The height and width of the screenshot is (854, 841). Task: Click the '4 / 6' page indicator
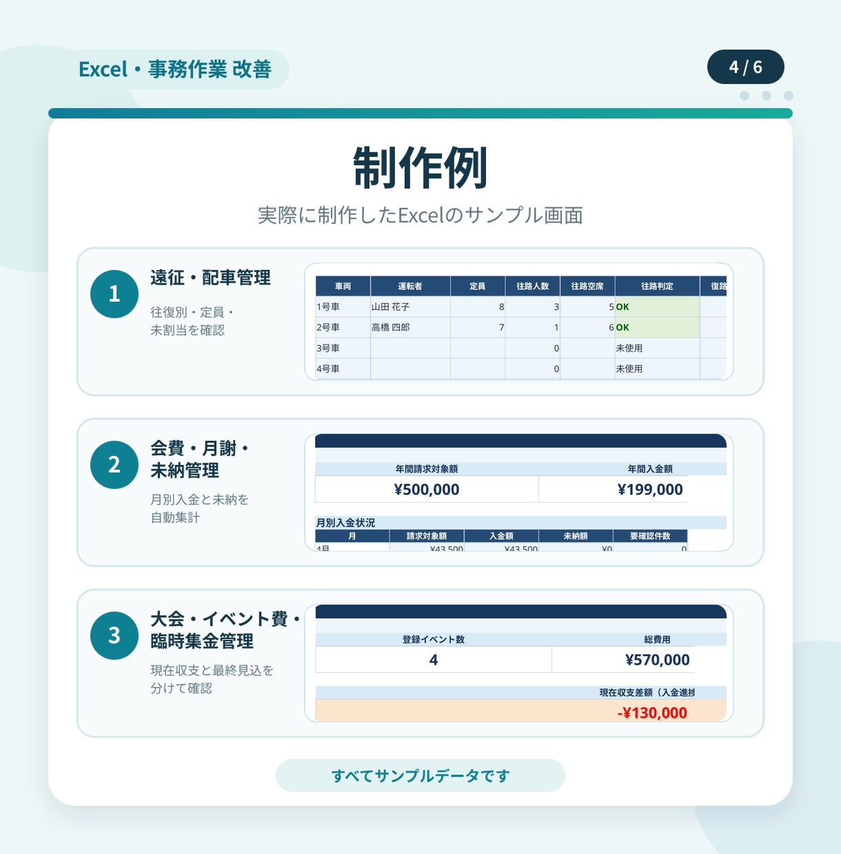(746, 67)
